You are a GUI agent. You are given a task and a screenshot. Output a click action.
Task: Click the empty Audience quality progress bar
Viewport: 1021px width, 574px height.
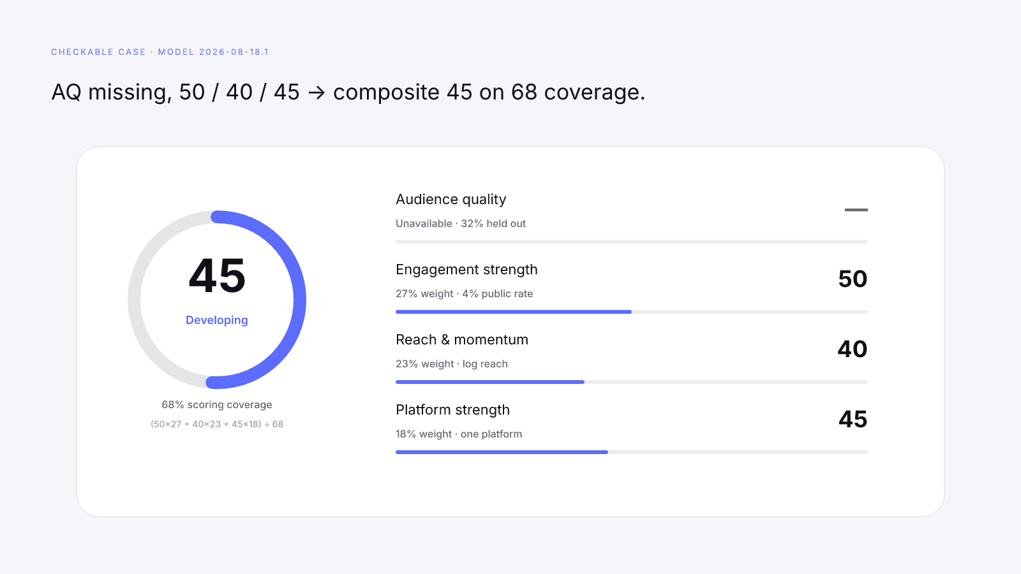[x=632, y=242]
